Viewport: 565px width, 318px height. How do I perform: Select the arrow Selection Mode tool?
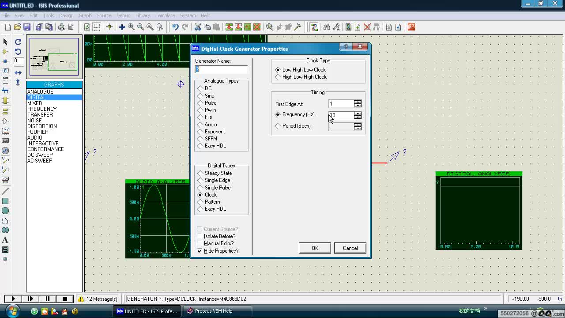(5, 42)
